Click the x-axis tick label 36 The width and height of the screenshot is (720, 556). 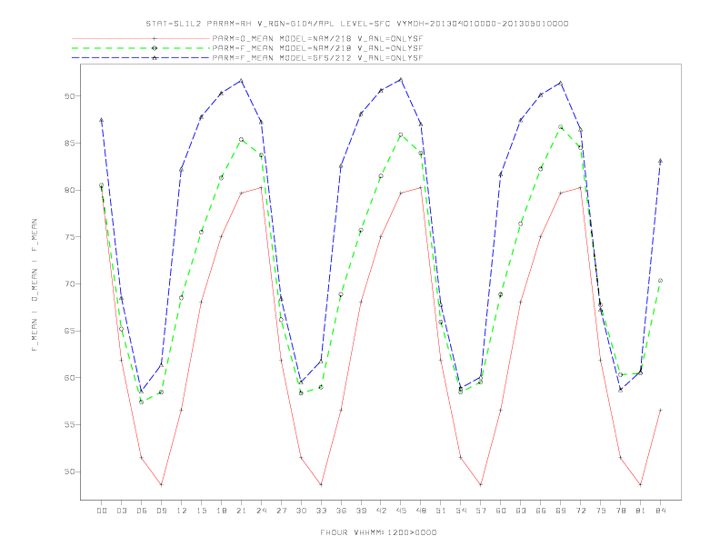[341, 511]
